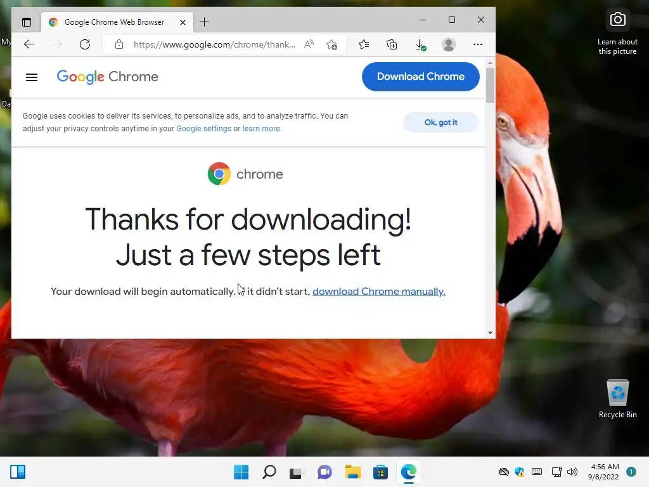Screen dimensions: 649x487
Task: Accept cookies with Ok, got it
Action: (x=441, y=122)
